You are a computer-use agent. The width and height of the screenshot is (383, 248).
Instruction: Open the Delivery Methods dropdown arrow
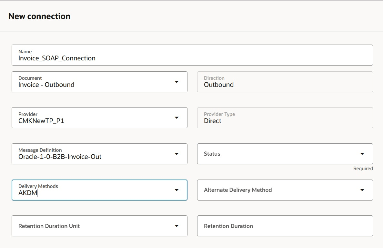point(177,190)
